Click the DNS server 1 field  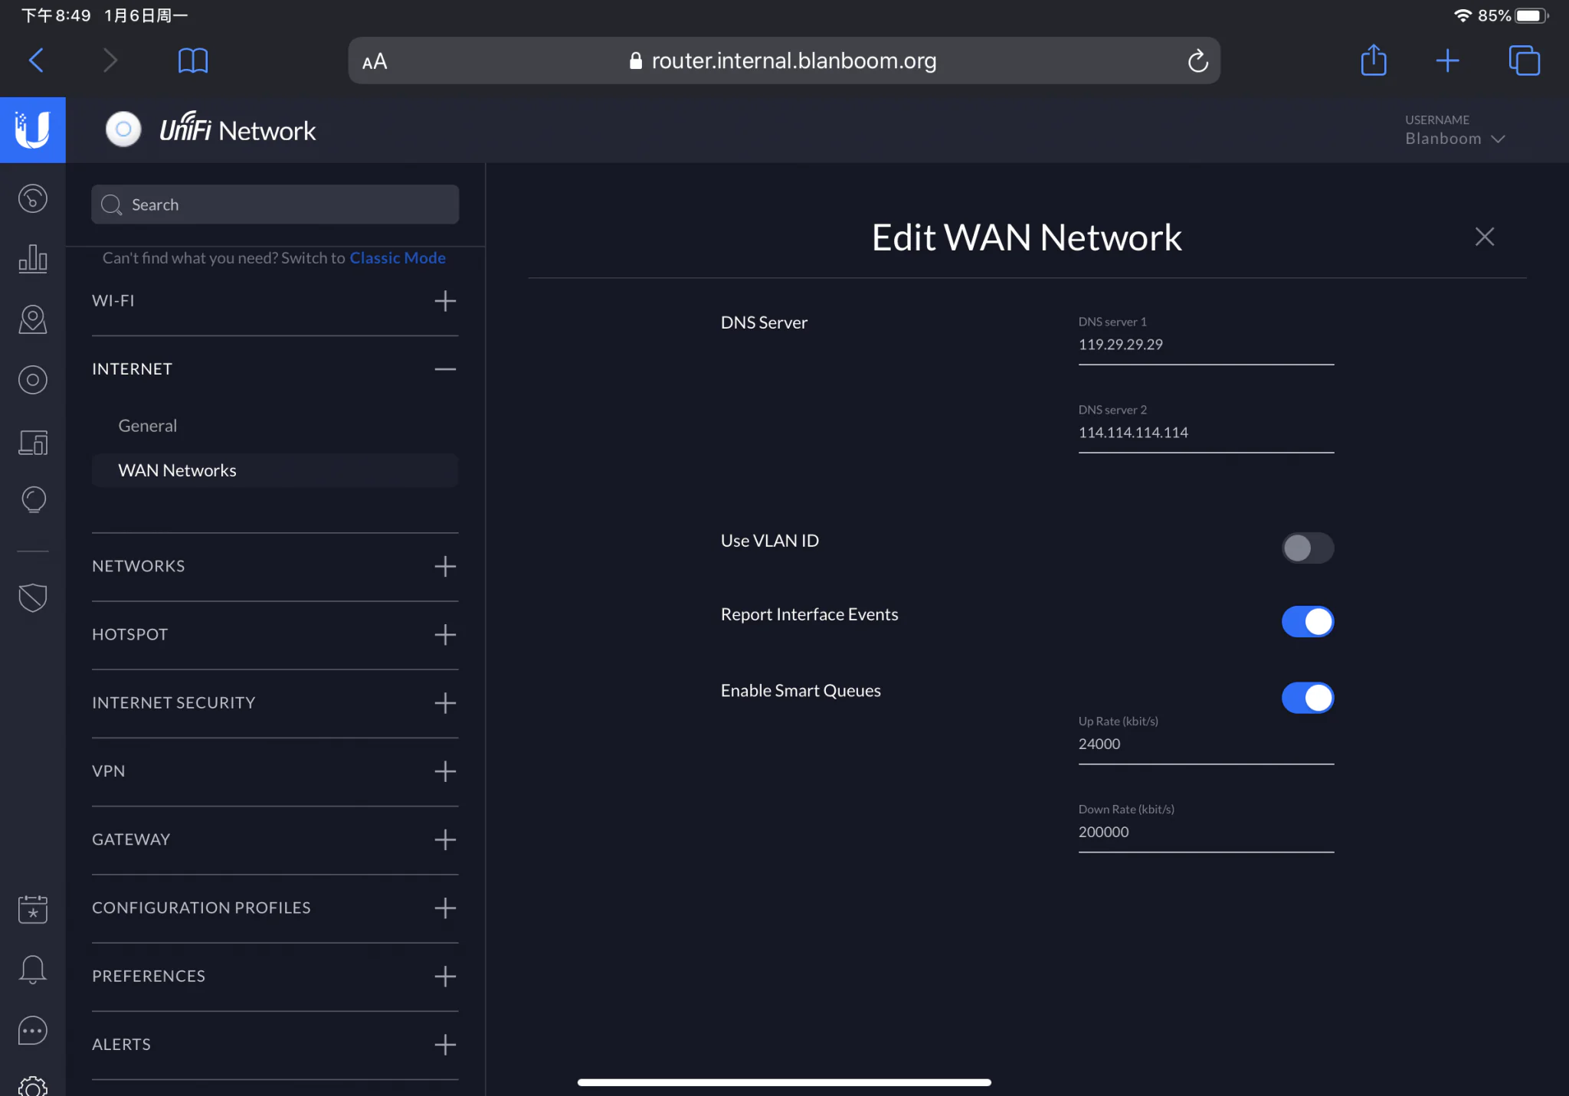pyautogui.click(x=1205, y=345)
